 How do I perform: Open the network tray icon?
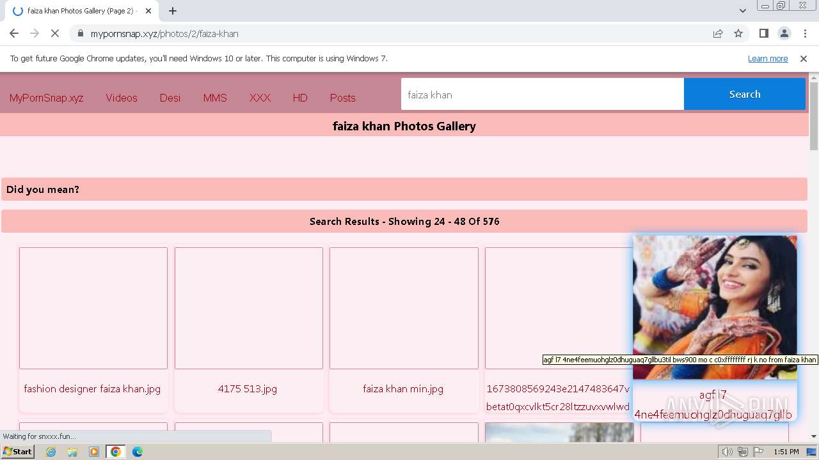[743, 452]
